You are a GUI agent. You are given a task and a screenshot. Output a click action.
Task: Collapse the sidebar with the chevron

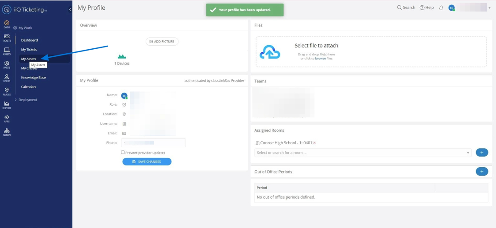70,9
